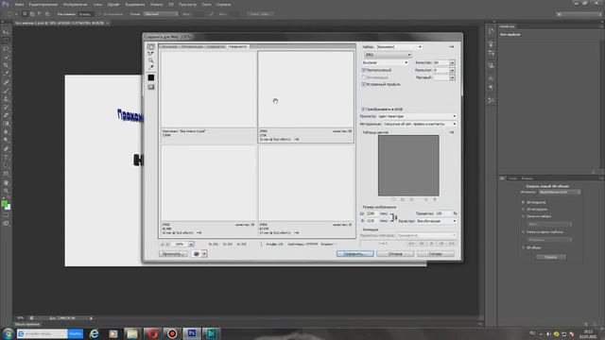Open the Color Table panel menu
The width and height of the screenshot is (605, 340).
pos(452,132)
